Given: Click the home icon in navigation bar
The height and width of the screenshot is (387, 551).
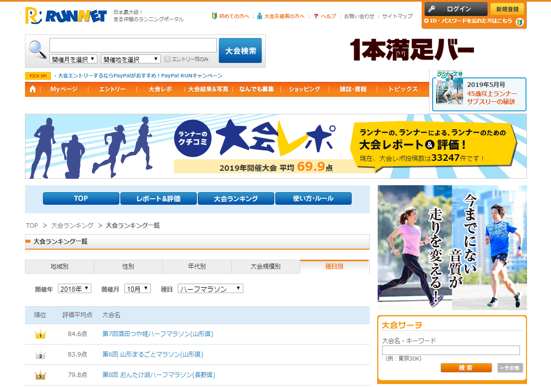Looking at the screenshot, I should coord(33,89).
